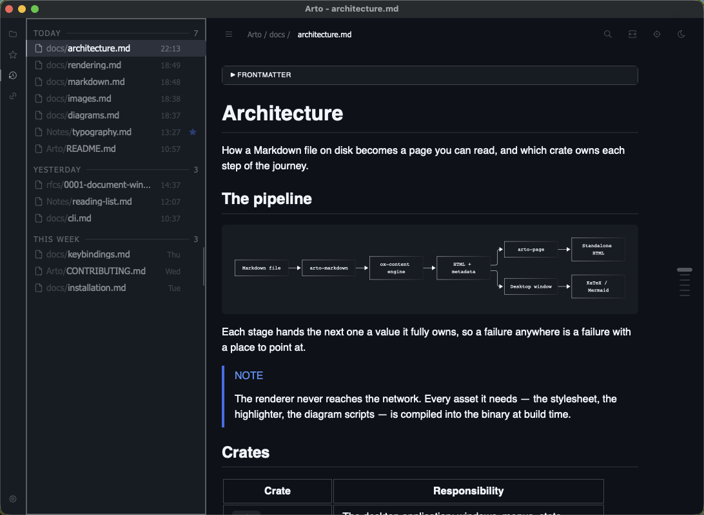Go to the Arto breadcrumb root

point(254,35)
